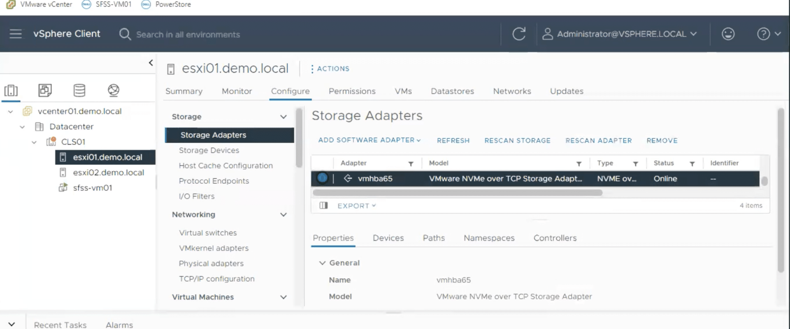The width and height of the screenshot is (790, 329).
Task: Filter the Type column
Action: (x=635, y=164)
